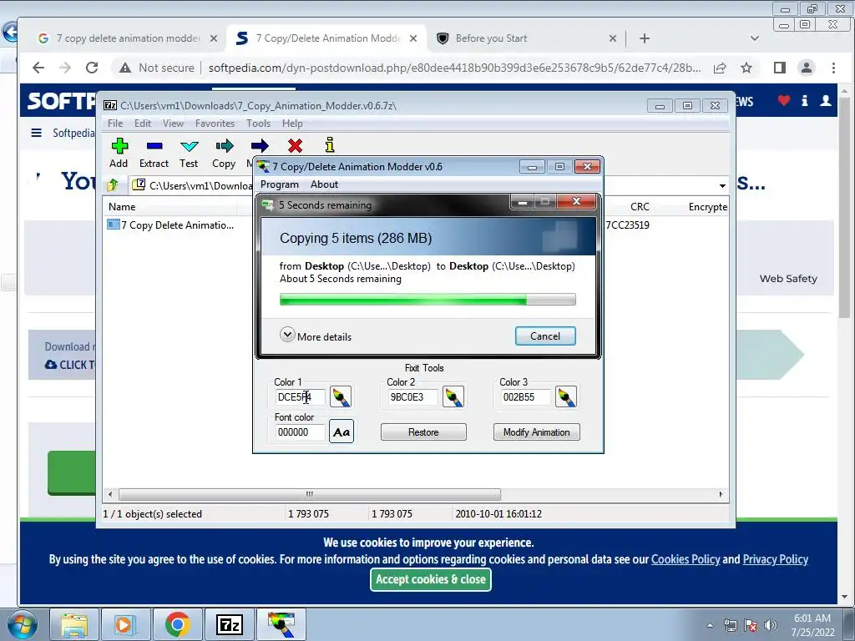
Task: Open the Cookies Policy link
Action: (686, 559)
